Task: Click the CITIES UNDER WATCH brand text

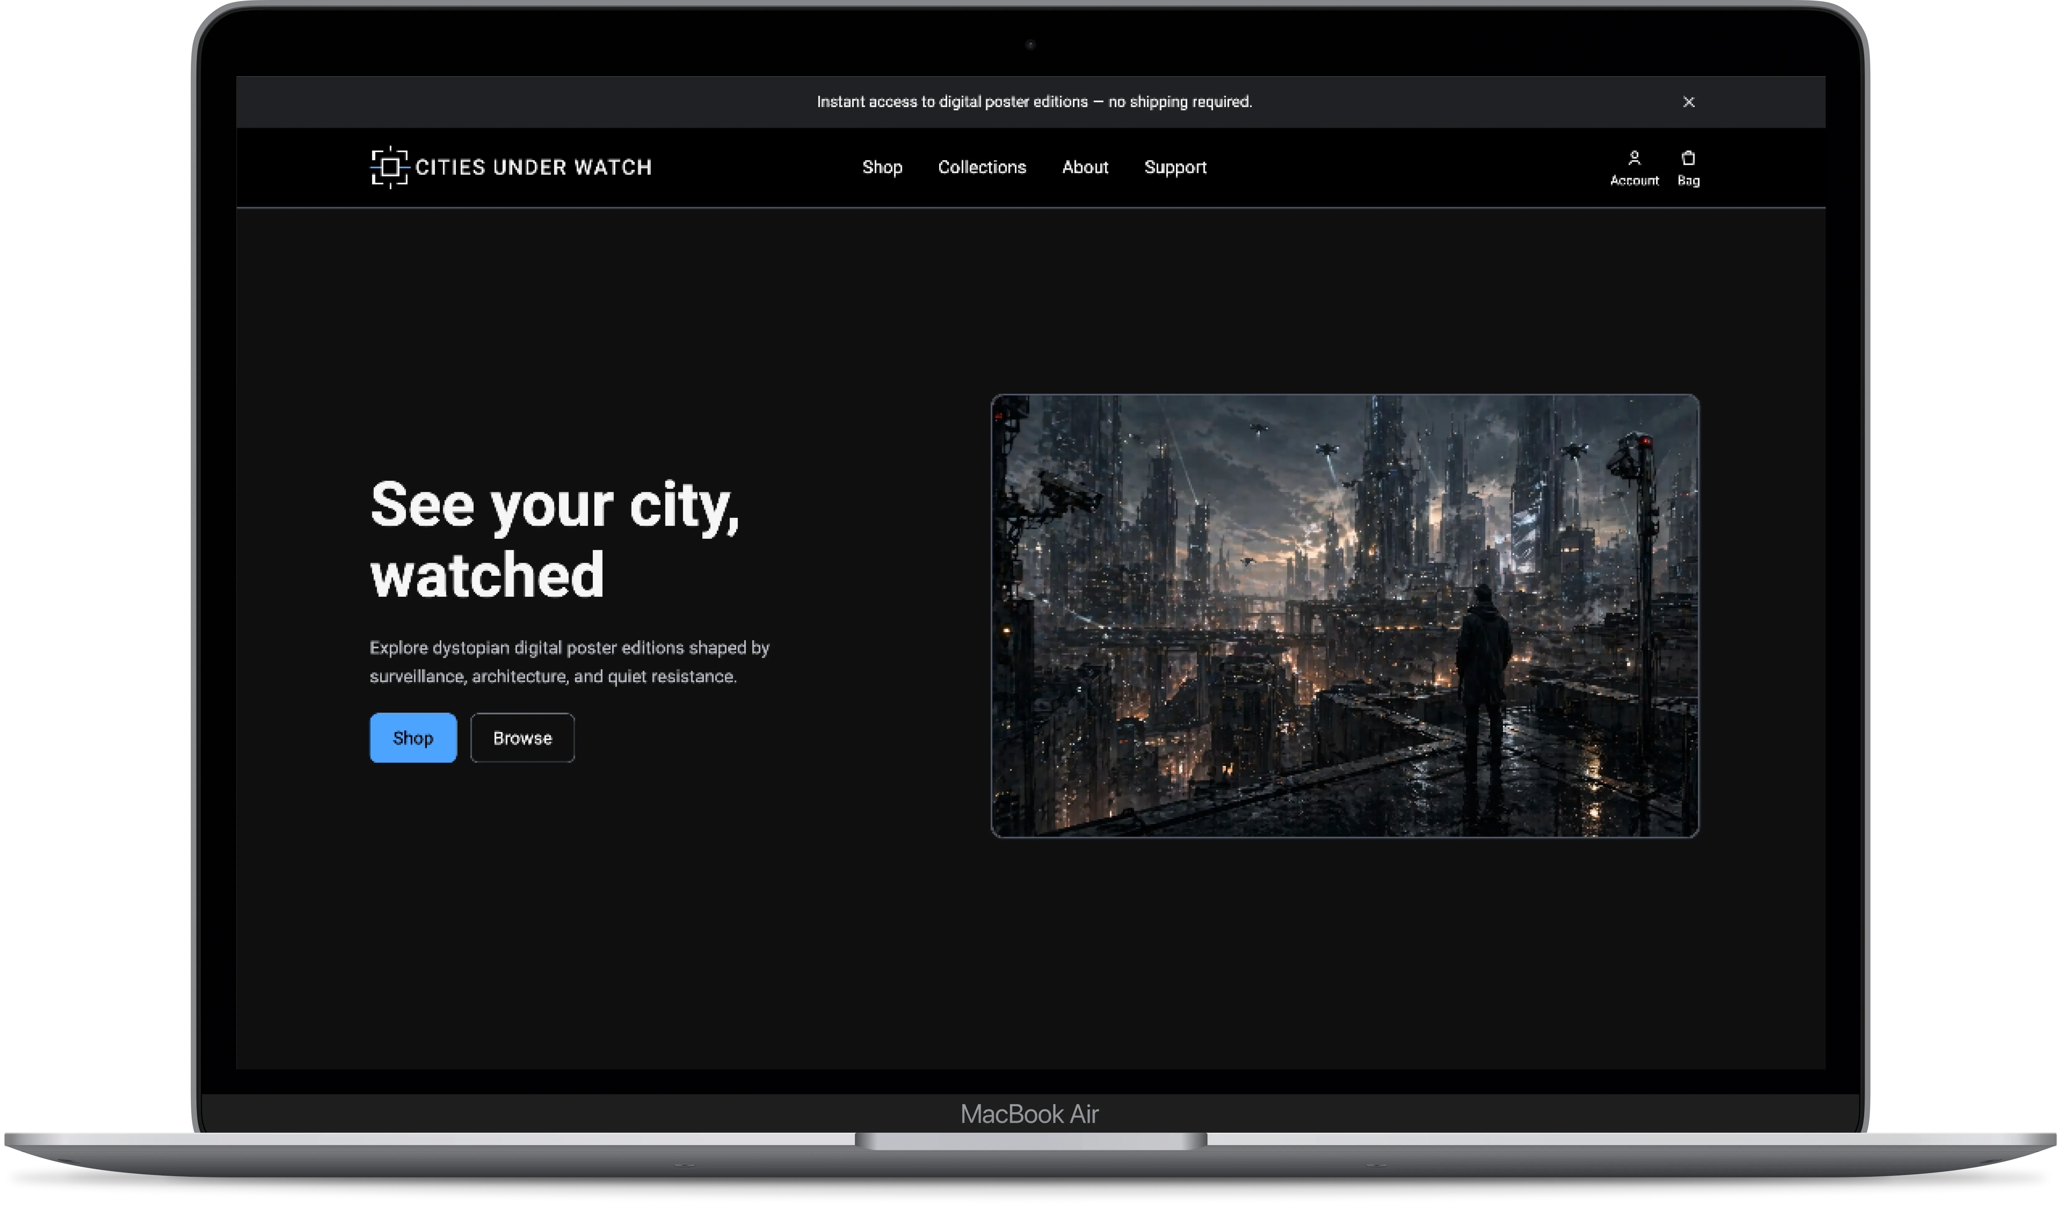Action: 533,167
